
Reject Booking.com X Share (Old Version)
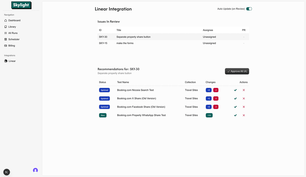point(244,98)
